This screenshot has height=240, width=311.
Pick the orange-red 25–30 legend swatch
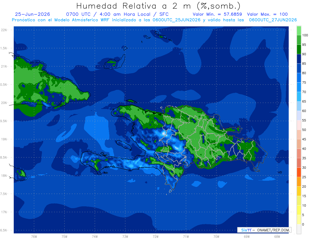(299, 172)
